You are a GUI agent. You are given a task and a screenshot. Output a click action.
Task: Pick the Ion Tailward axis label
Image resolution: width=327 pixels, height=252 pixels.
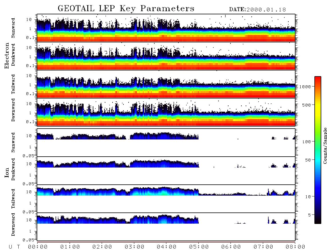click(x=13, y=199)
